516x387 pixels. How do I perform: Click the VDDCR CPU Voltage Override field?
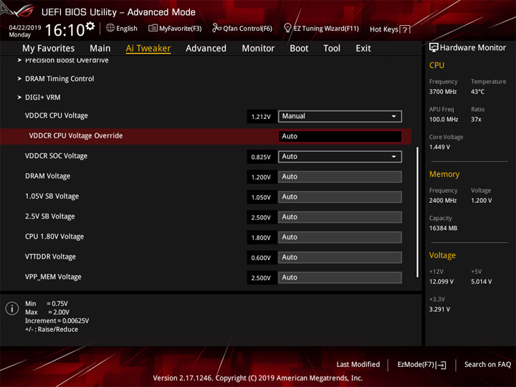[x=340, y=136]
